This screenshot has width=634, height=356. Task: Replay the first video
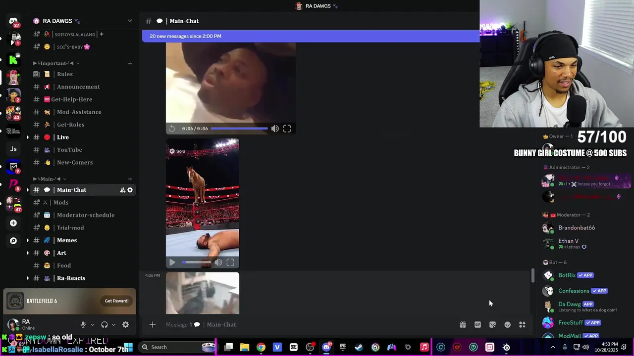click(172, 129)
